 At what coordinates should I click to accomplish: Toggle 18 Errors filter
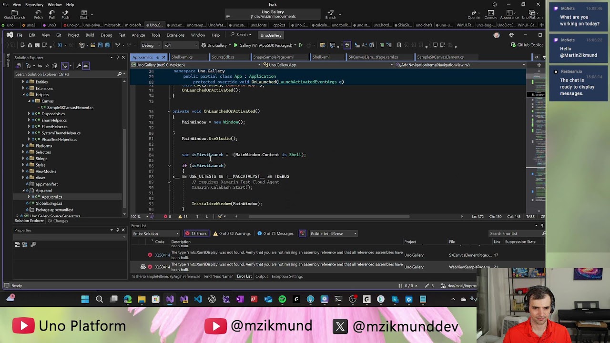196,234
